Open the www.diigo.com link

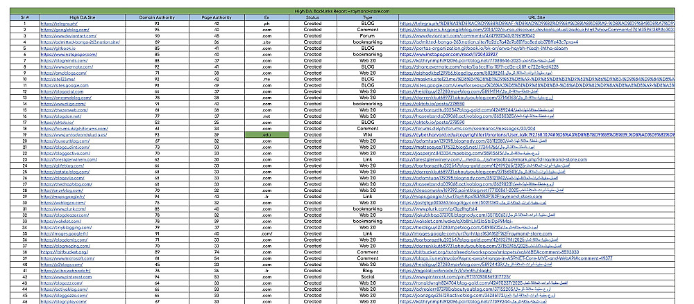click(63, 105)
